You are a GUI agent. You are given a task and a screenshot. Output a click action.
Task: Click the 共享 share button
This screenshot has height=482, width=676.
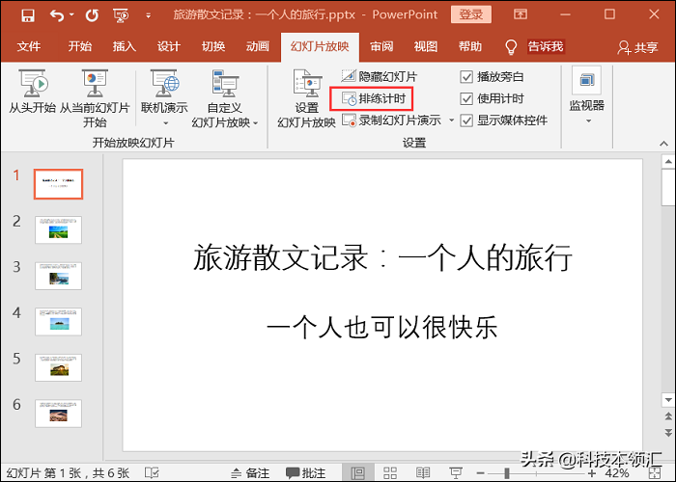click(637, 47)
